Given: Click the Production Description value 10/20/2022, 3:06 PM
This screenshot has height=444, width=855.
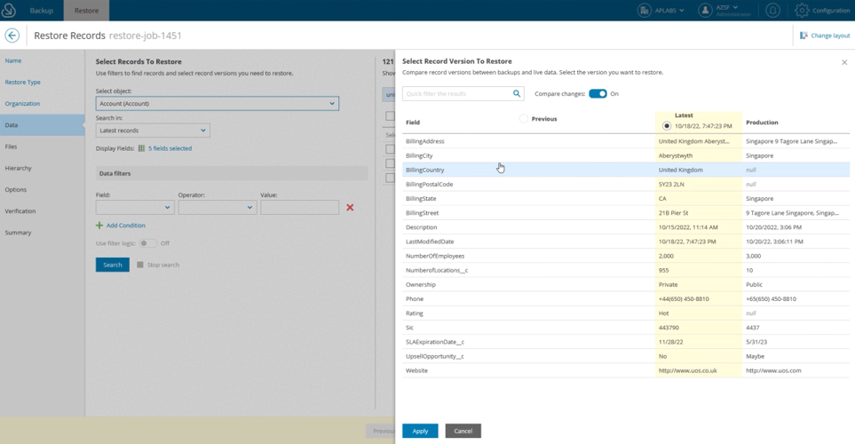Looking at the screenshot, I should tap(773, 227).
